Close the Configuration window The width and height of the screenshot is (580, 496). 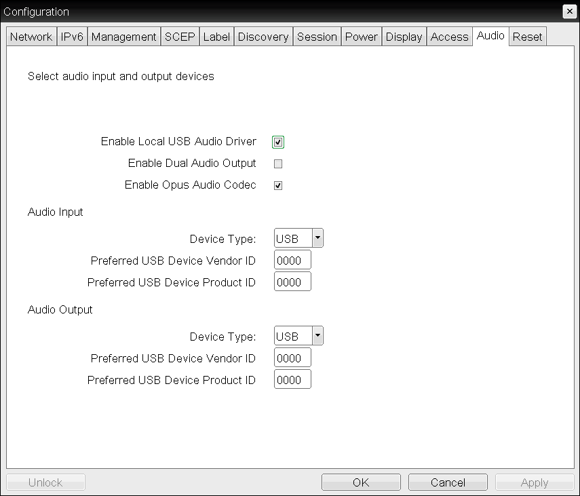coord(569,12)
